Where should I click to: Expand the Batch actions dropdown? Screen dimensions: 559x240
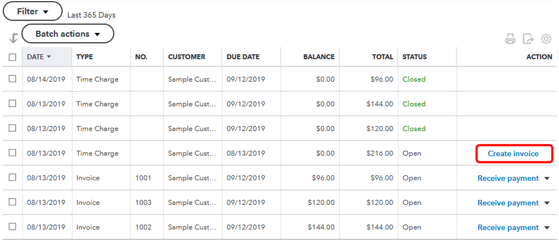(67, 34)
